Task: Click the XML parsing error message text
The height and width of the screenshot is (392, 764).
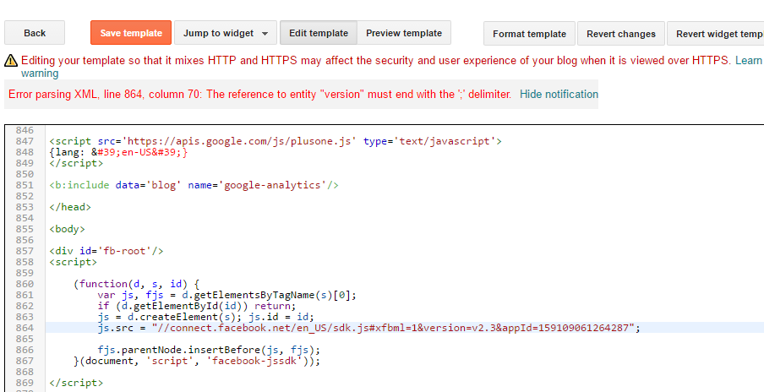Action: point(259,94)
